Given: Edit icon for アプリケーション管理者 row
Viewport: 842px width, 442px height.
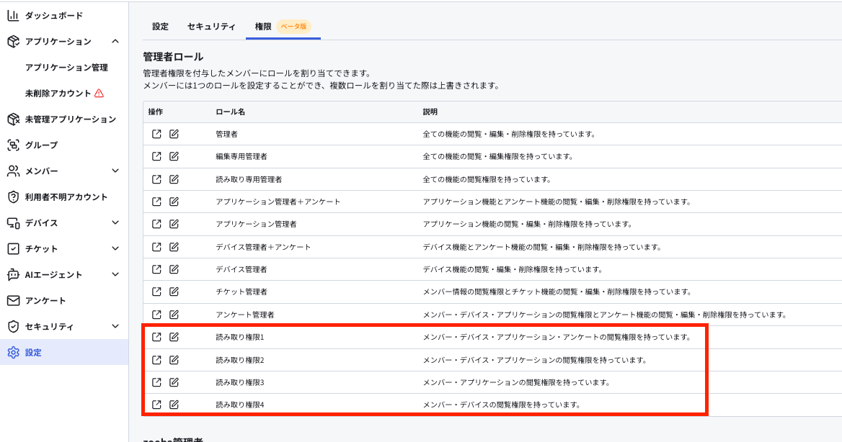Looking at the screenshot, I should 174,224.
